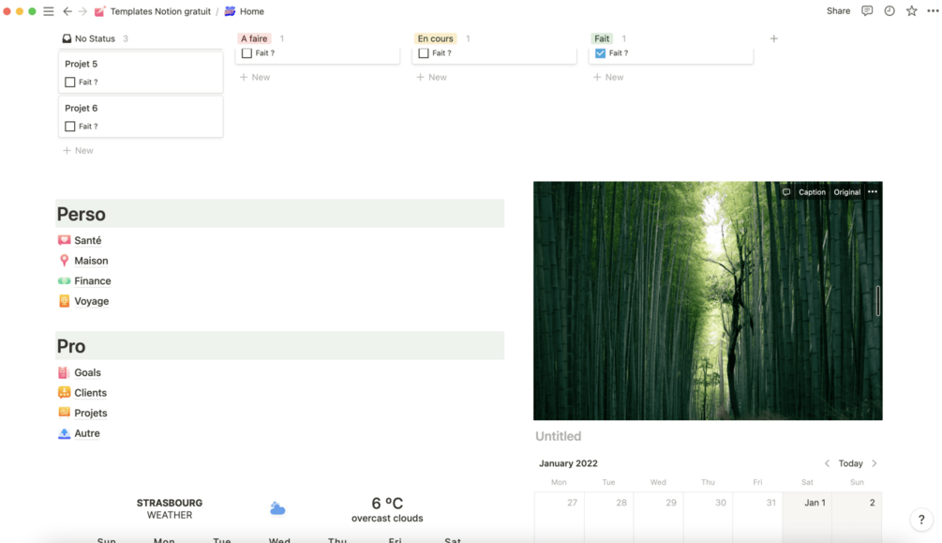Viewport: 942px width, 543px height.
Task: Open the Autre page link
Action: point(87,433)
